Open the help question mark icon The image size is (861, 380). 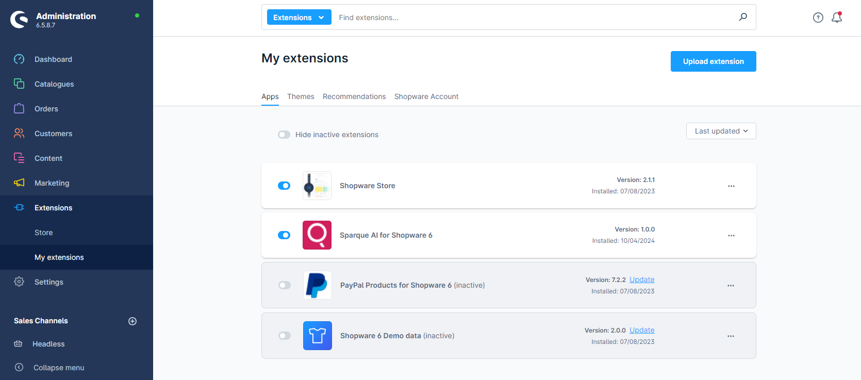(x=818, y=18)
